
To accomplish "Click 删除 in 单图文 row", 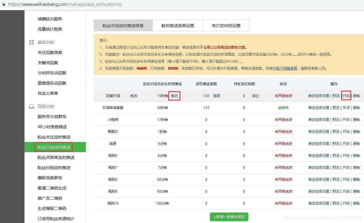I will [356, 132].
